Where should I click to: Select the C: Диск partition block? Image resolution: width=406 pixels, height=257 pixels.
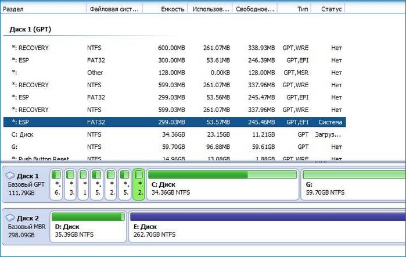222,184
